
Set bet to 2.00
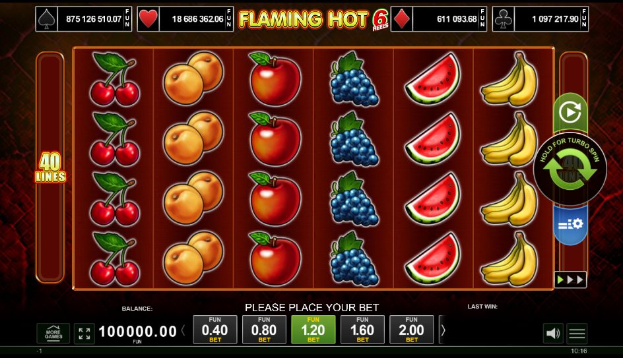click(x=412, y=330)
